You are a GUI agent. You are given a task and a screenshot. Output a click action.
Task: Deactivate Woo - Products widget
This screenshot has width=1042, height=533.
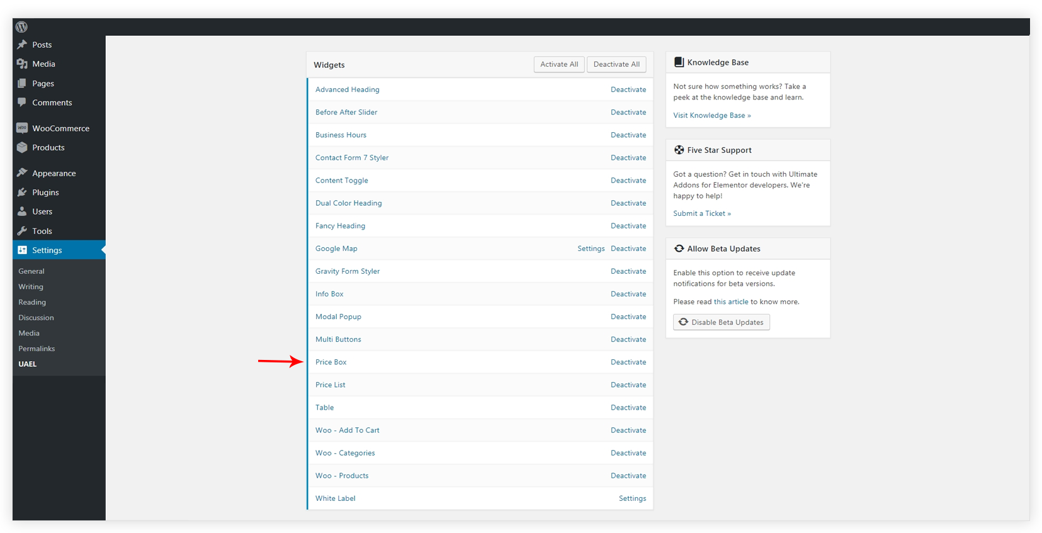628,475
